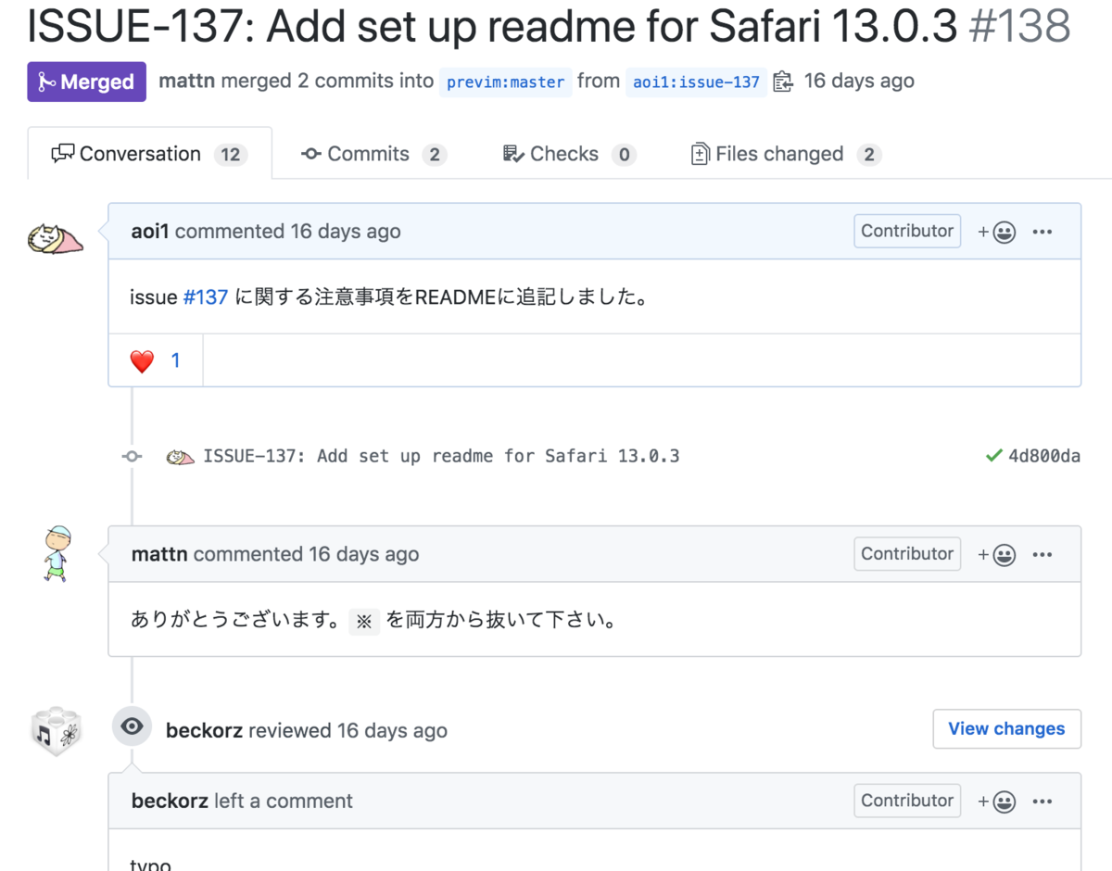The image size is (1112, 871).
Task: Click the checklist icon on the Checks tab
Action: pos(512,153)
